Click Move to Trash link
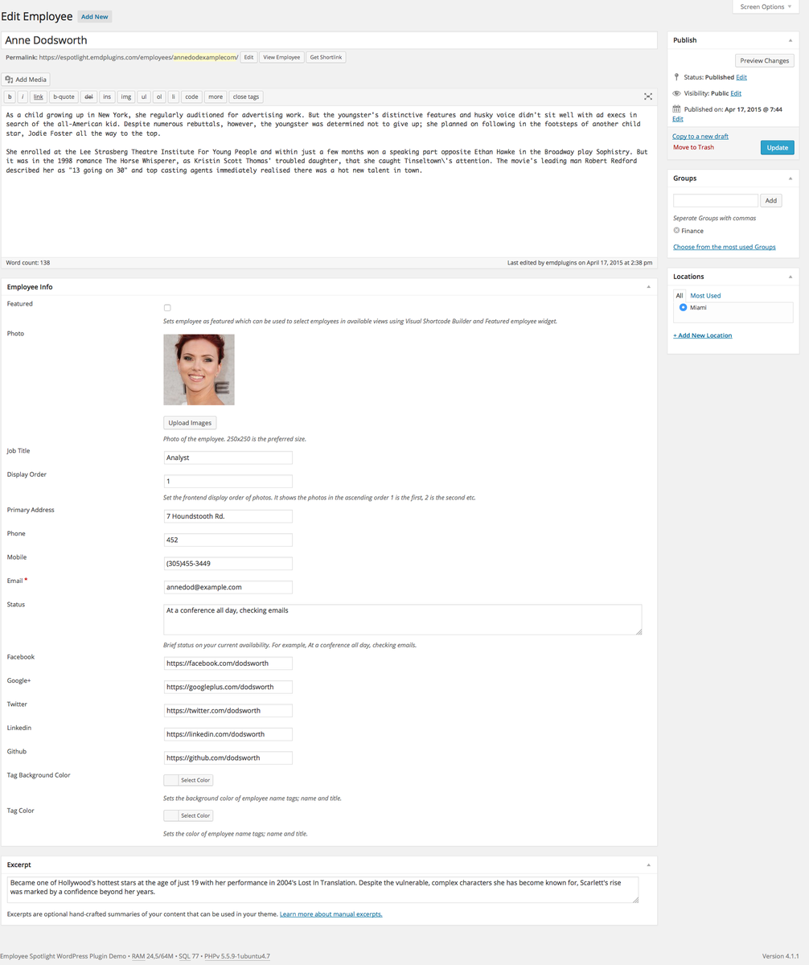This screenshot has height=965, width=809. (x=693, y=147)
